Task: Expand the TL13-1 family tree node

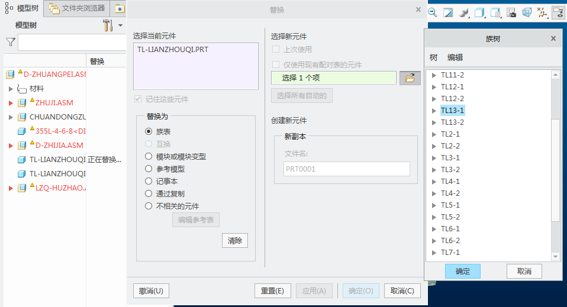Action: point(434,111)
